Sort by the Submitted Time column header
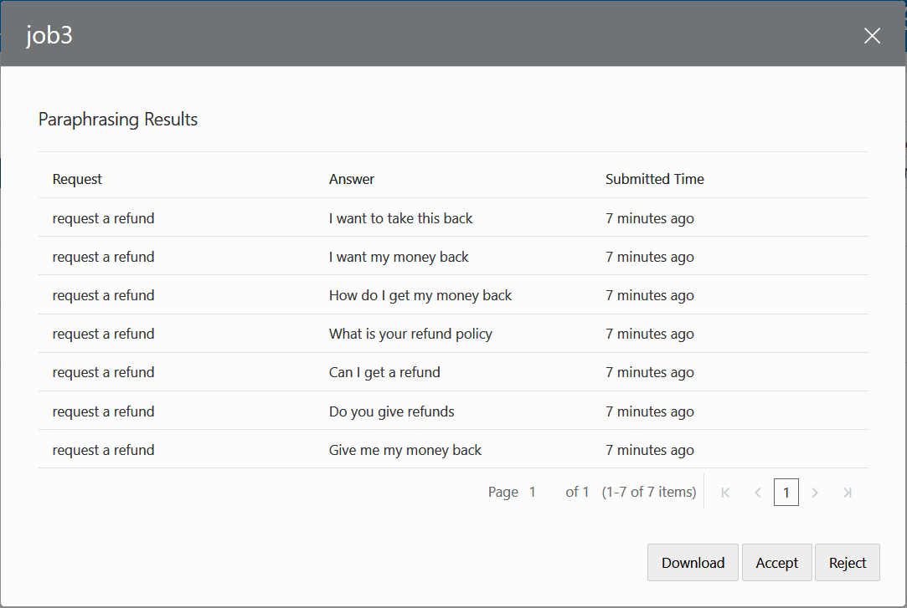 (654, 179)
